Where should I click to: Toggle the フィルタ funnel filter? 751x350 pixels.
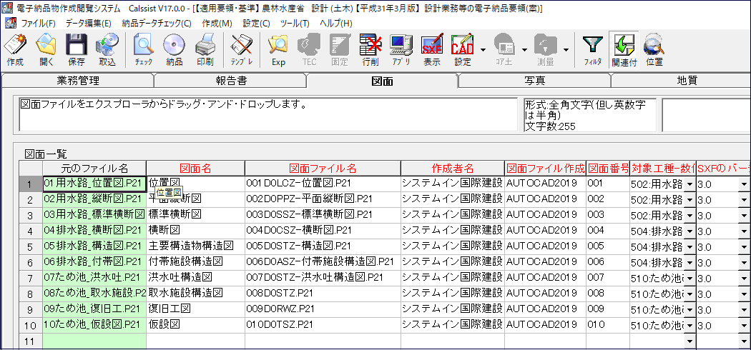pyautogui.click(x=592, y=50)
